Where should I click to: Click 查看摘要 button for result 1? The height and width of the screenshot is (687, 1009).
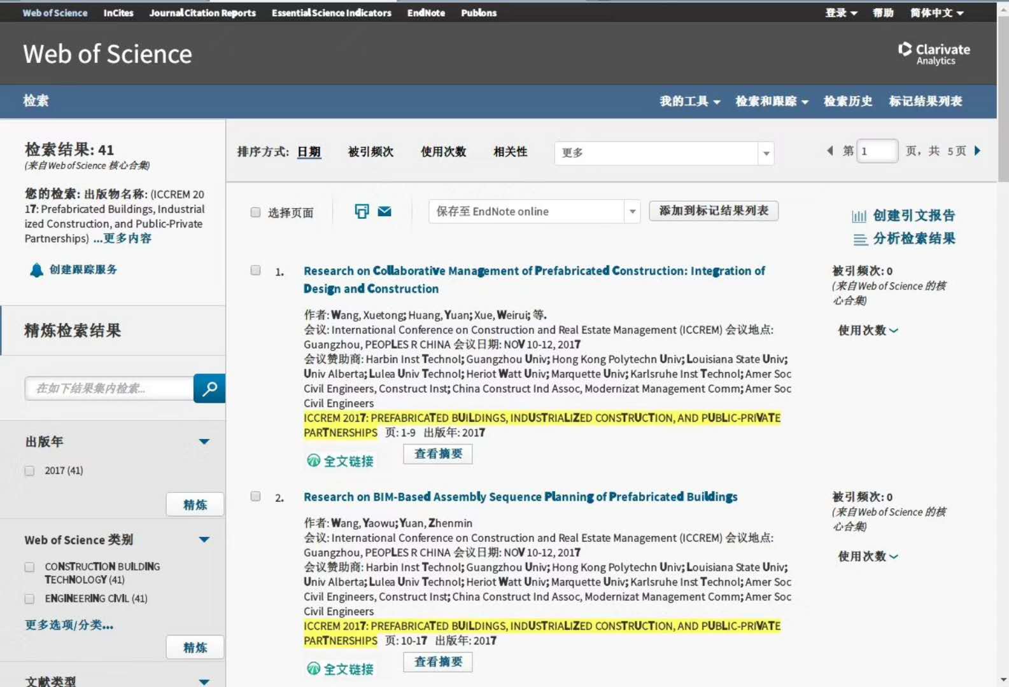(x=438, y=454)
